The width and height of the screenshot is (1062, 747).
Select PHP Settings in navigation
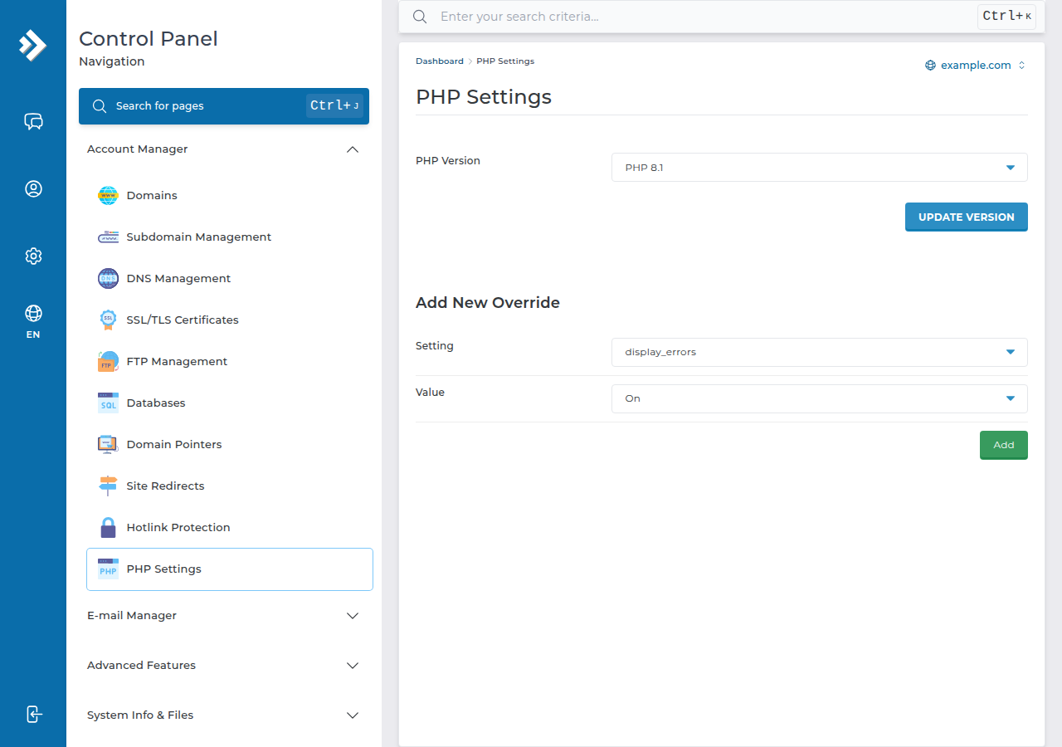click(230, 569)
